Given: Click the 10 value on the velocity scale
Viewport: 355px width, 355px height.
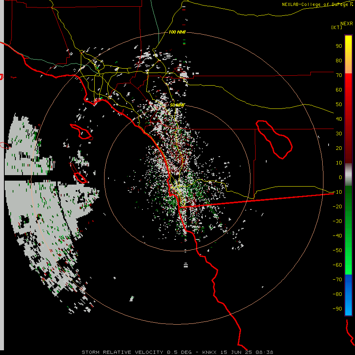Looking at the screenshot, I should coord(339,163).
